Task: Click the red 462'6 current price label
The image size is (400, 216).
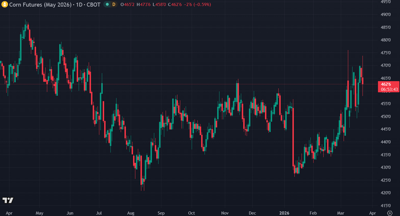Action: tap(389, 84)
